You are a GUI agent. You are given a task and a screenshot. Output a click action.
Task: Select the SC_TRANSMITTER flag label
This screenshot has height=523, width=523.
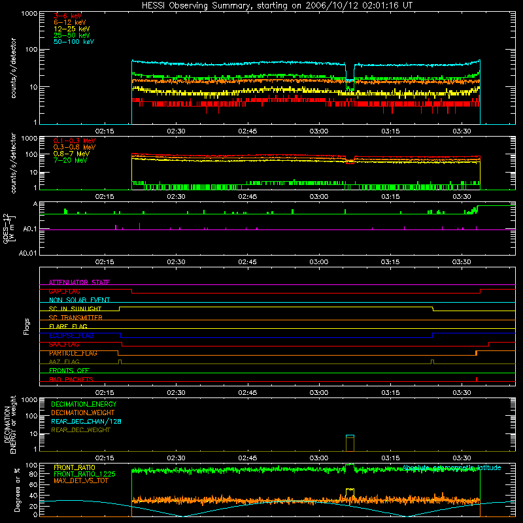[75, 318]
